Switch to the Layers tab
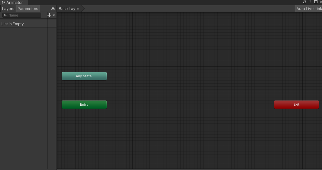 (8, 9)
